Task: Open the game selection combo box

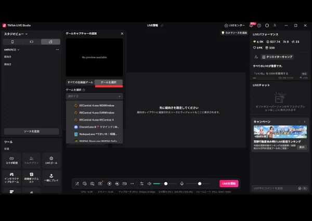Action: [94, 96]
